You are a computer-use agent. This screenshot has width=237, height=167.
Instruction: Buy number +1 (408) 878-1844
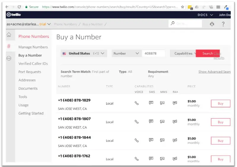click(220, 141)
